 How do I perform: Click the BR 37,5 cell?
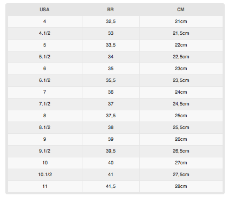tap(111, 116)
